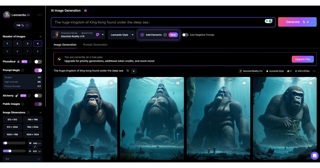This screenshot has width=320, height=168.
Task: Open the chat support bubble icon
Action: pyautogui.click(x=314, y=155)
